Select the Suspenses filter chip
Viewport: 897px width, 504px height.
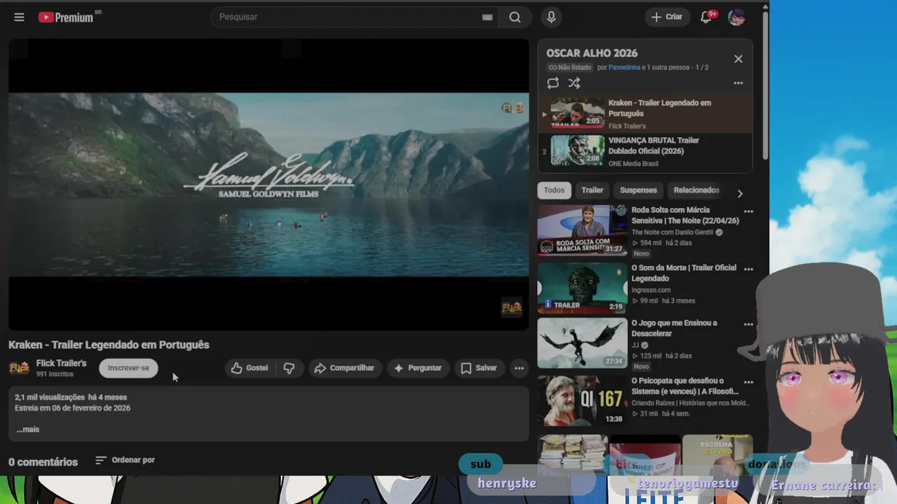(638, 190)
